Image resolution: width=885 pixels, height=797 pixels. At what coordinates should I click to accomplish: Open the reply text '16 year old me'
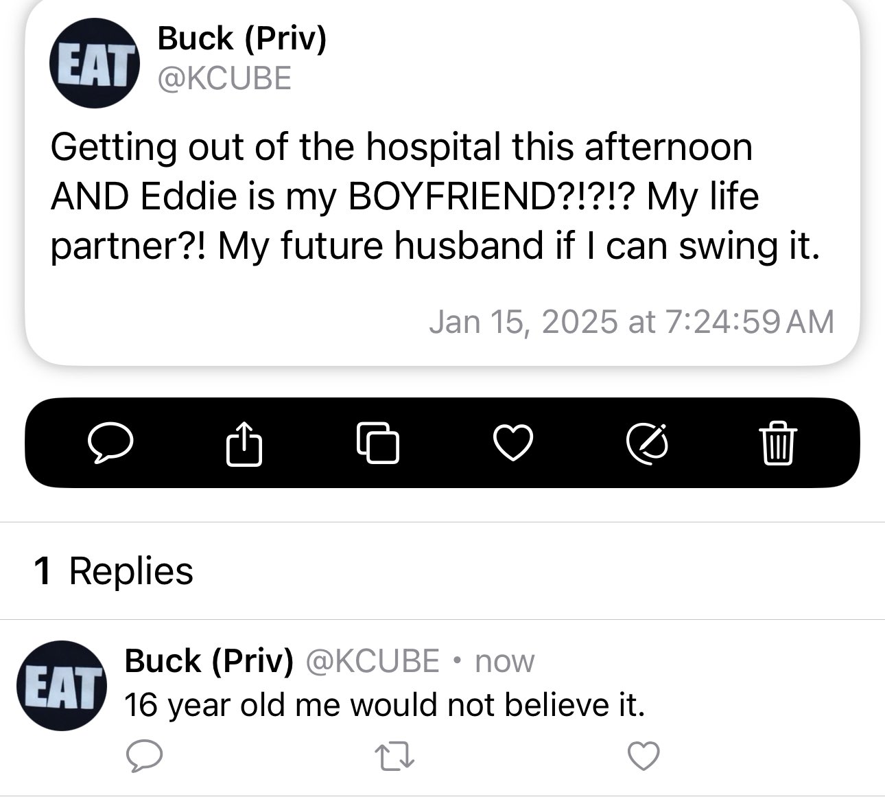385,705
